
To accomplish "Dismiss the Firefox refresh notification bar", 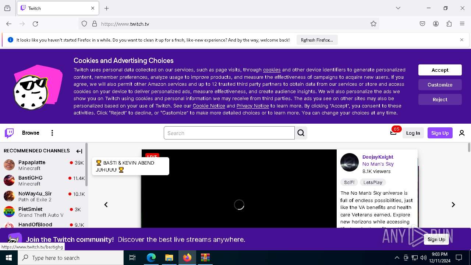I will coord(462,40).
